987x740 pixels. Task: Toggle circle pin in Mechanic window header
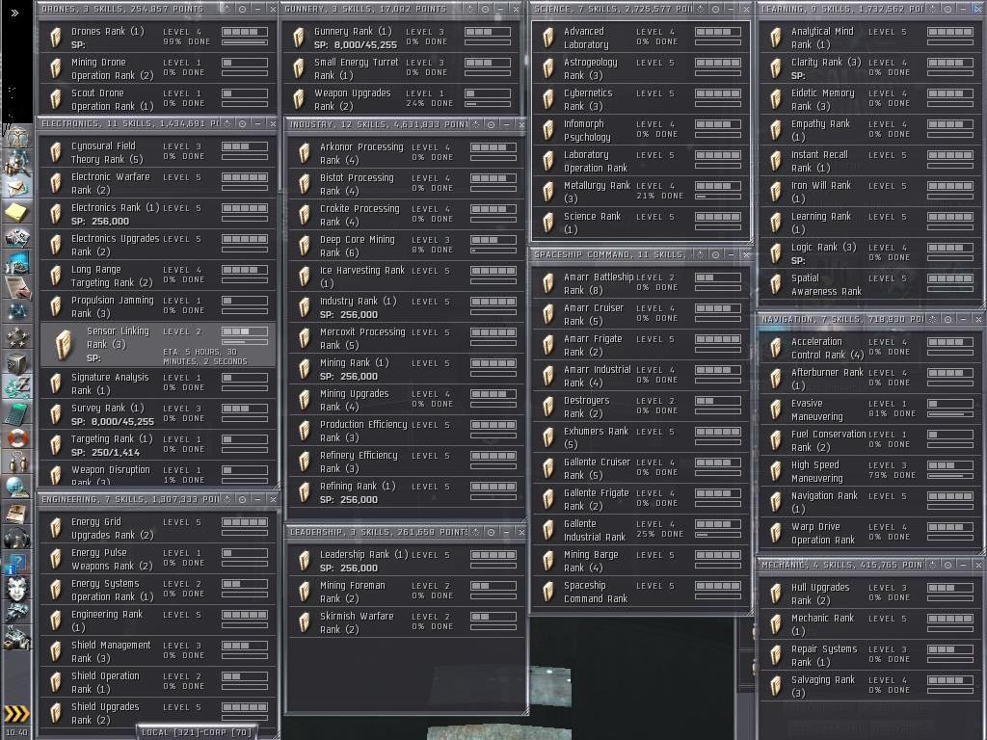tap(948, 565)
